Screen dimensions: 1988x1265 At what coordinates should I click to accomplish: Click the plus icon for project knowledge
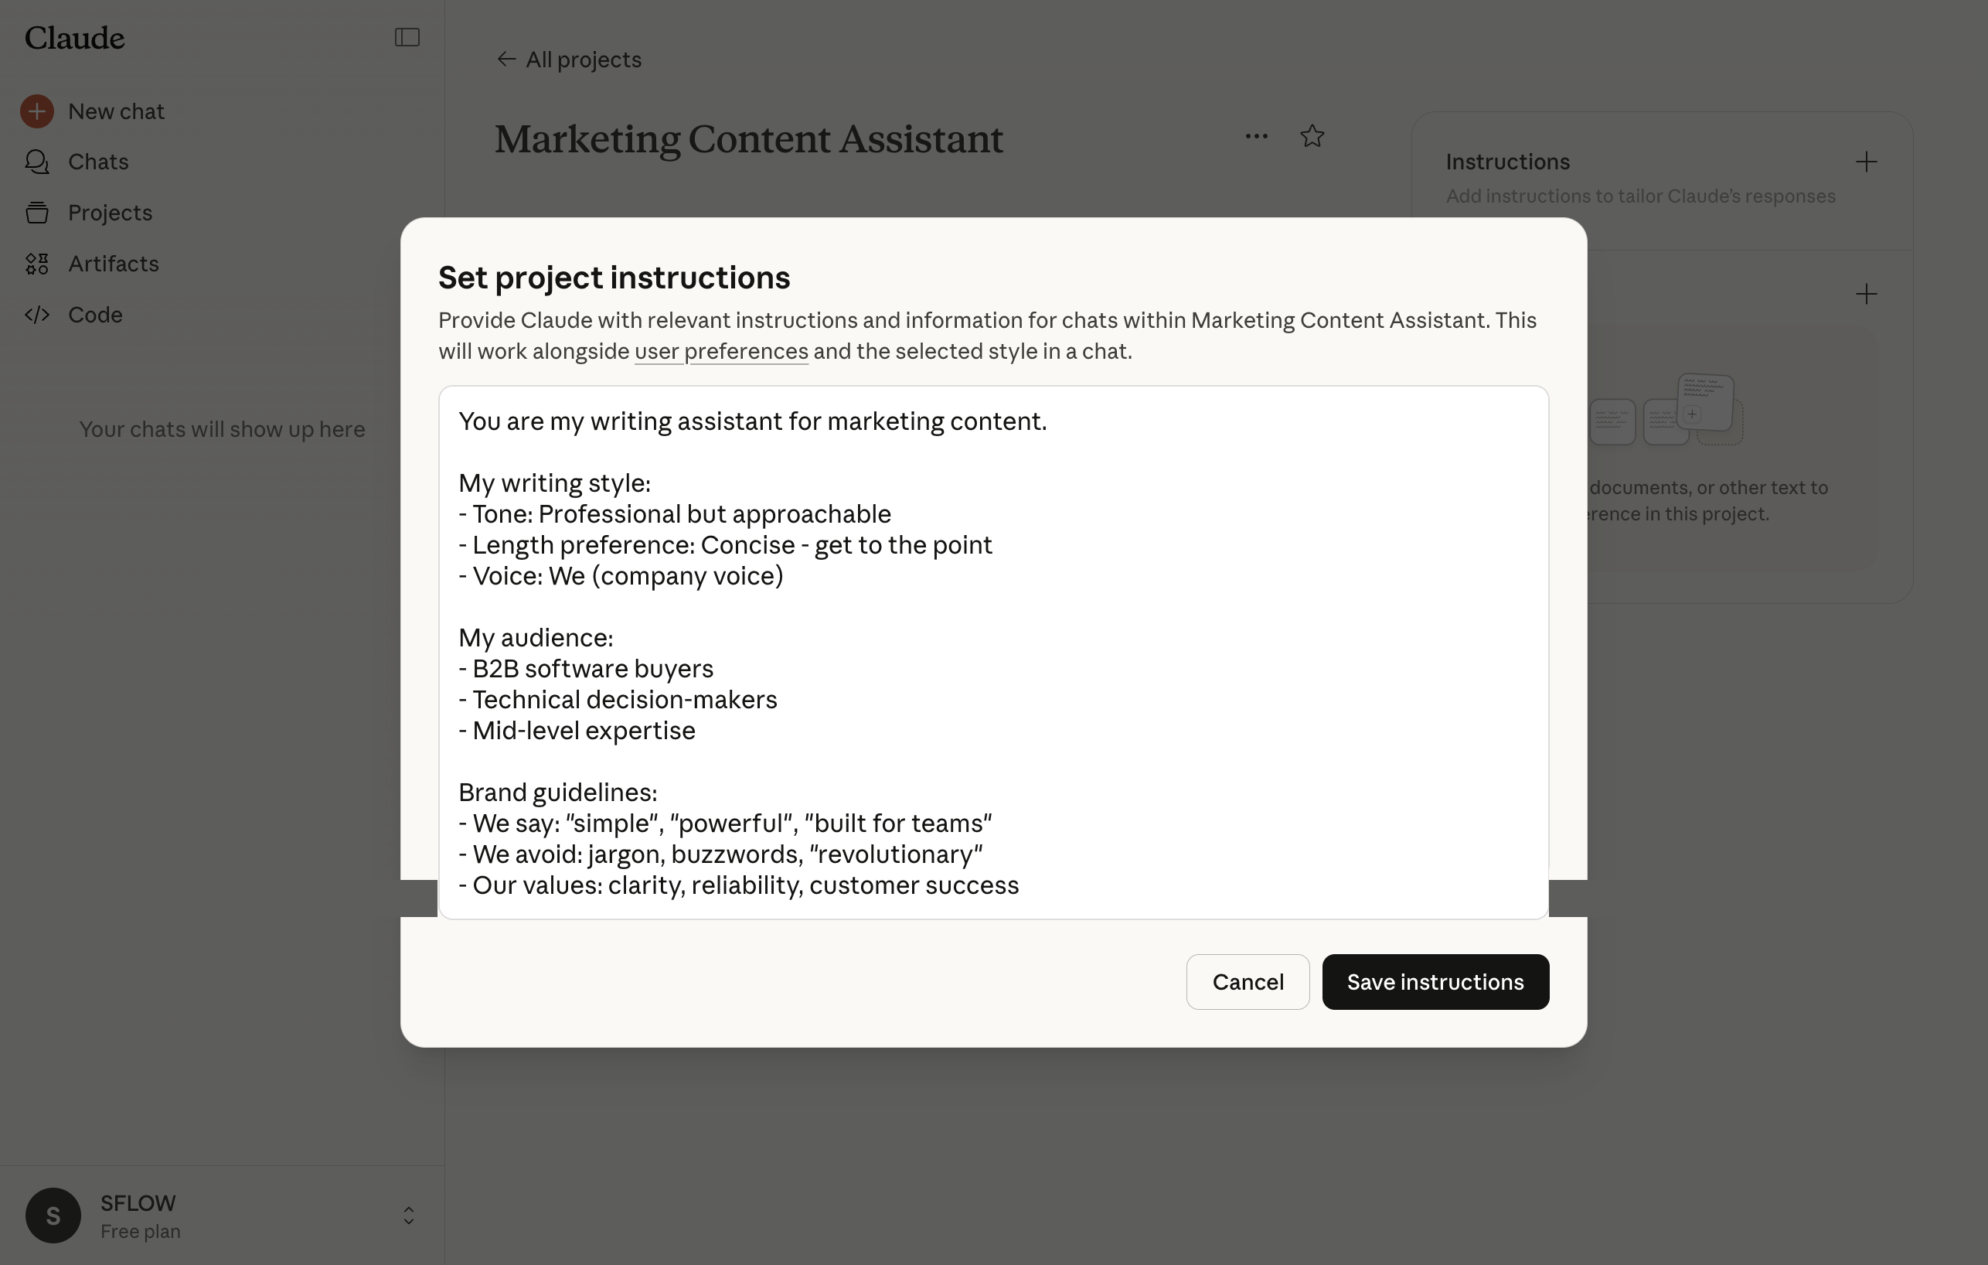click(x=1866, y=294)
